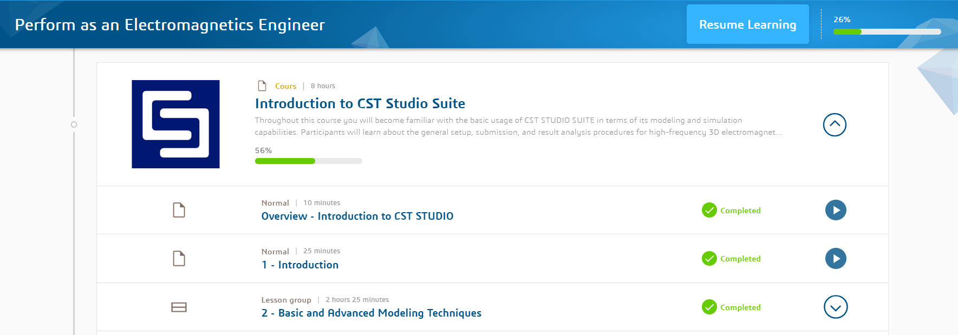
Task: Click the CST Studio Suite logo thumbnail
Action: (175, 124)
